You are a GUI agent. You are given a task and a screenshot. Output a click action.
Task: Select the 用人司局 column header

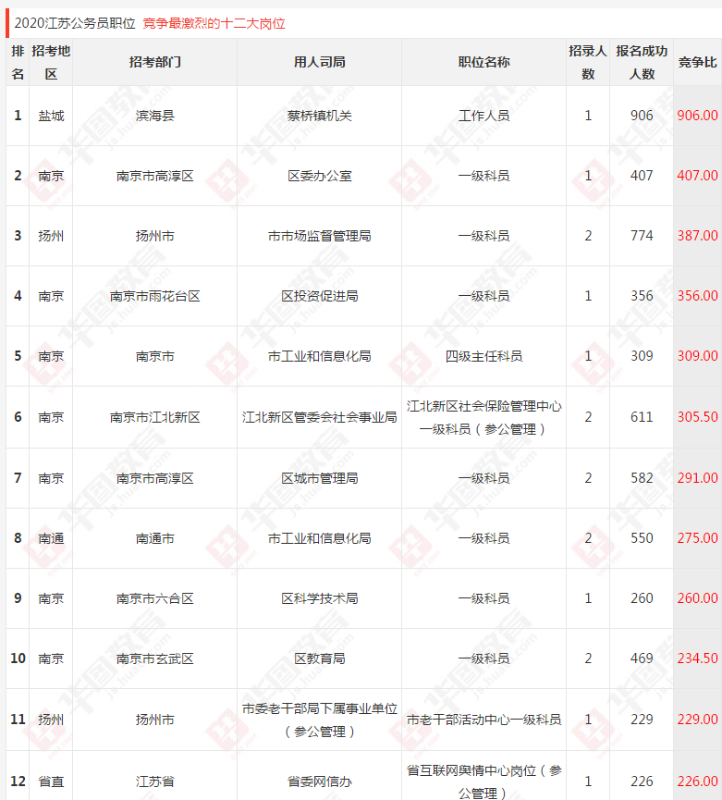[319, 62]
